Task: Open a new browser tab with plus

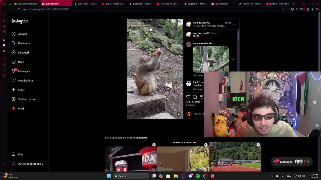Action: click(x=294, y=4)
